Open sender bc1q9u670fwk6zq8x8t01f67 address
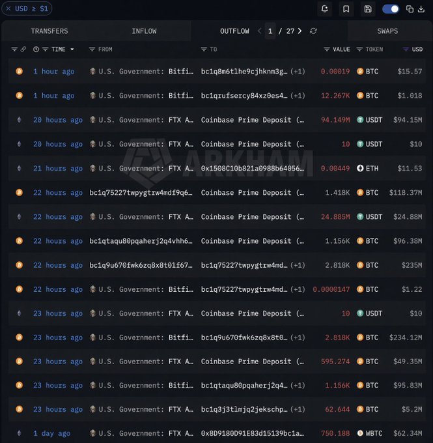 point(141,265)
